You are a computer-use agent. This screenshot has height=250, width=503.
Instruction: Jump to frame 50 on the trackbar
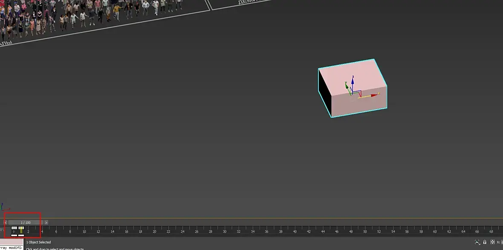(x=365, y=231)
